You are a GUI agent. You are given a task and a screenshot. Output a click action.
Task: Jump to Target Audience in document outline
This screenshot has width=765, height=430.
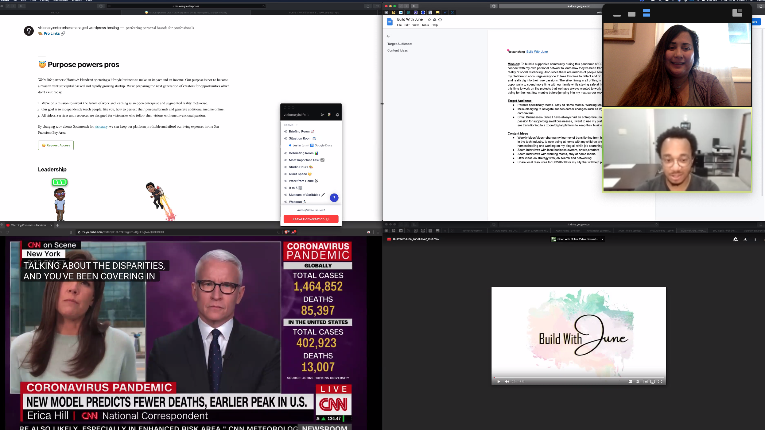pos(400,44)
